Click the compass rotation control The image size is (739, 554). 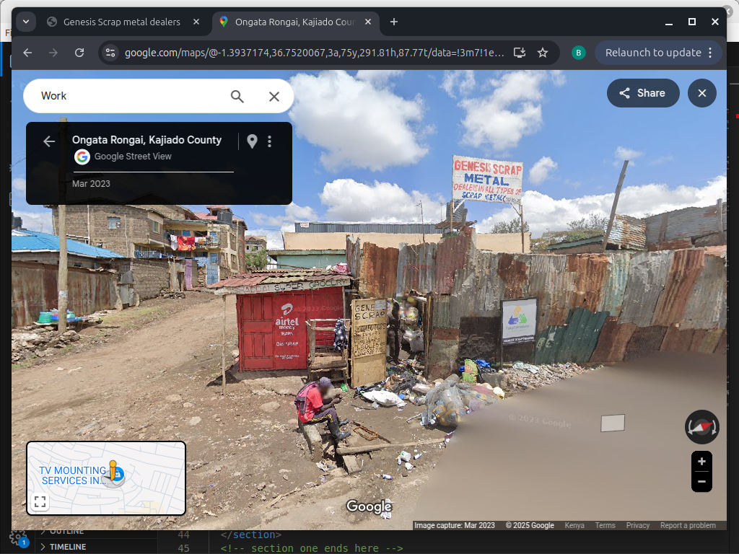(x=701, y=427)
